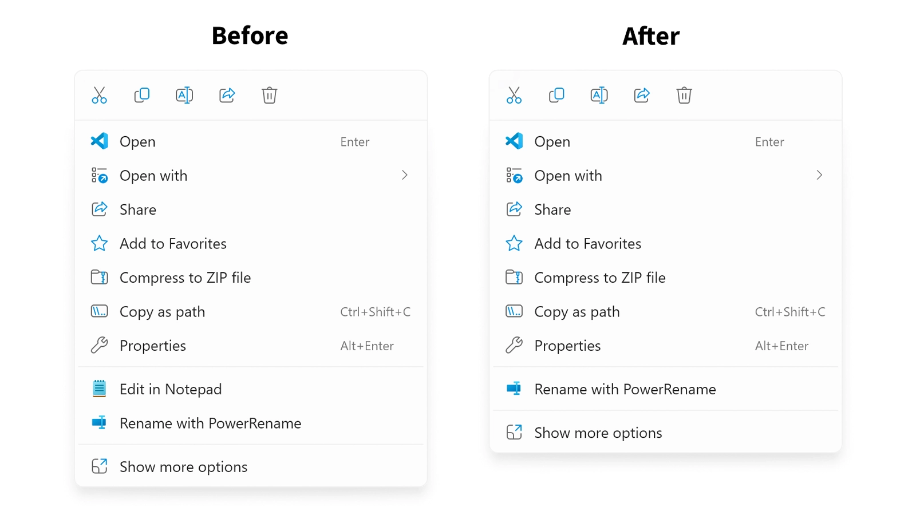Expand the Open with submenu arrow in Before menu
Image resolution: width=916 pixels, height=515 pixels.
(405, 175)
